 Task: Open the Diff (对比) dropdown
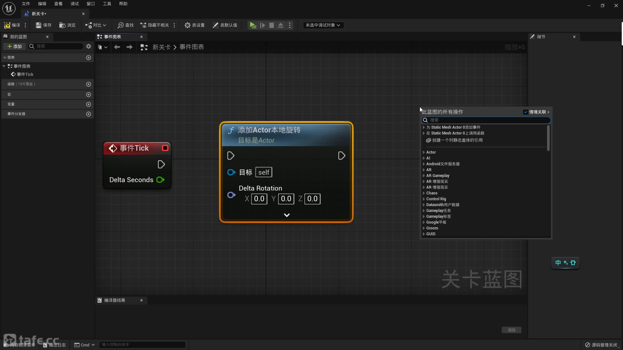tap(95, 25)
